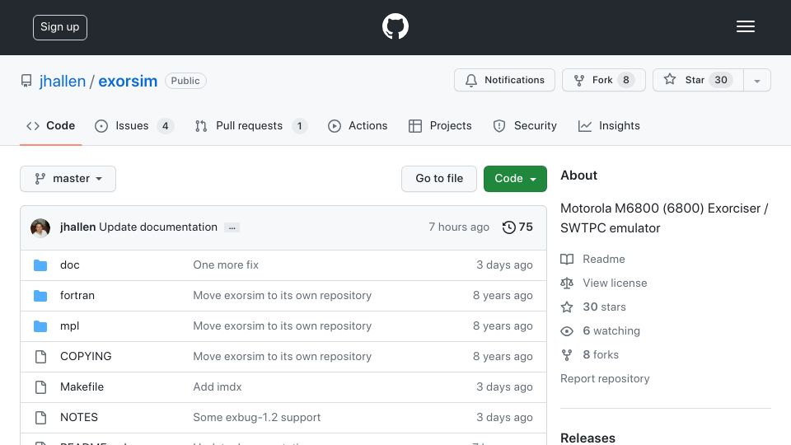Switch to the Insights tab
Screen dimensions: 791x445
(x=609, y=125)
